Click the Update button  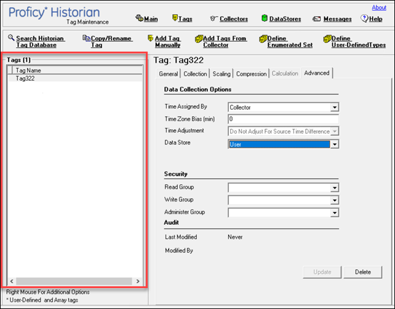click(322, 272)
